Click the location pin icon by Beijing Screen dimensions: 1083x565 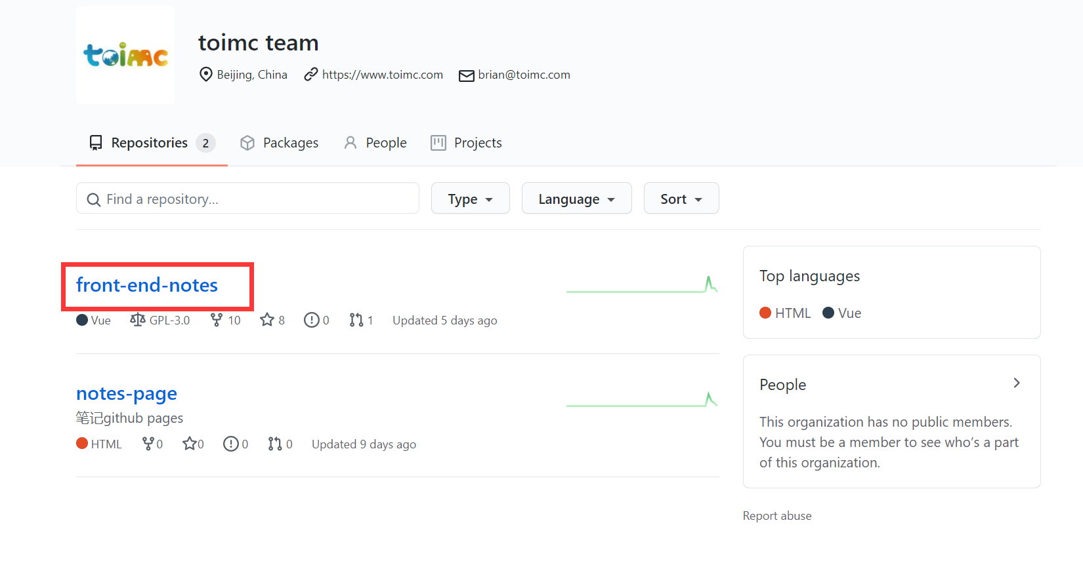point(206,74)
